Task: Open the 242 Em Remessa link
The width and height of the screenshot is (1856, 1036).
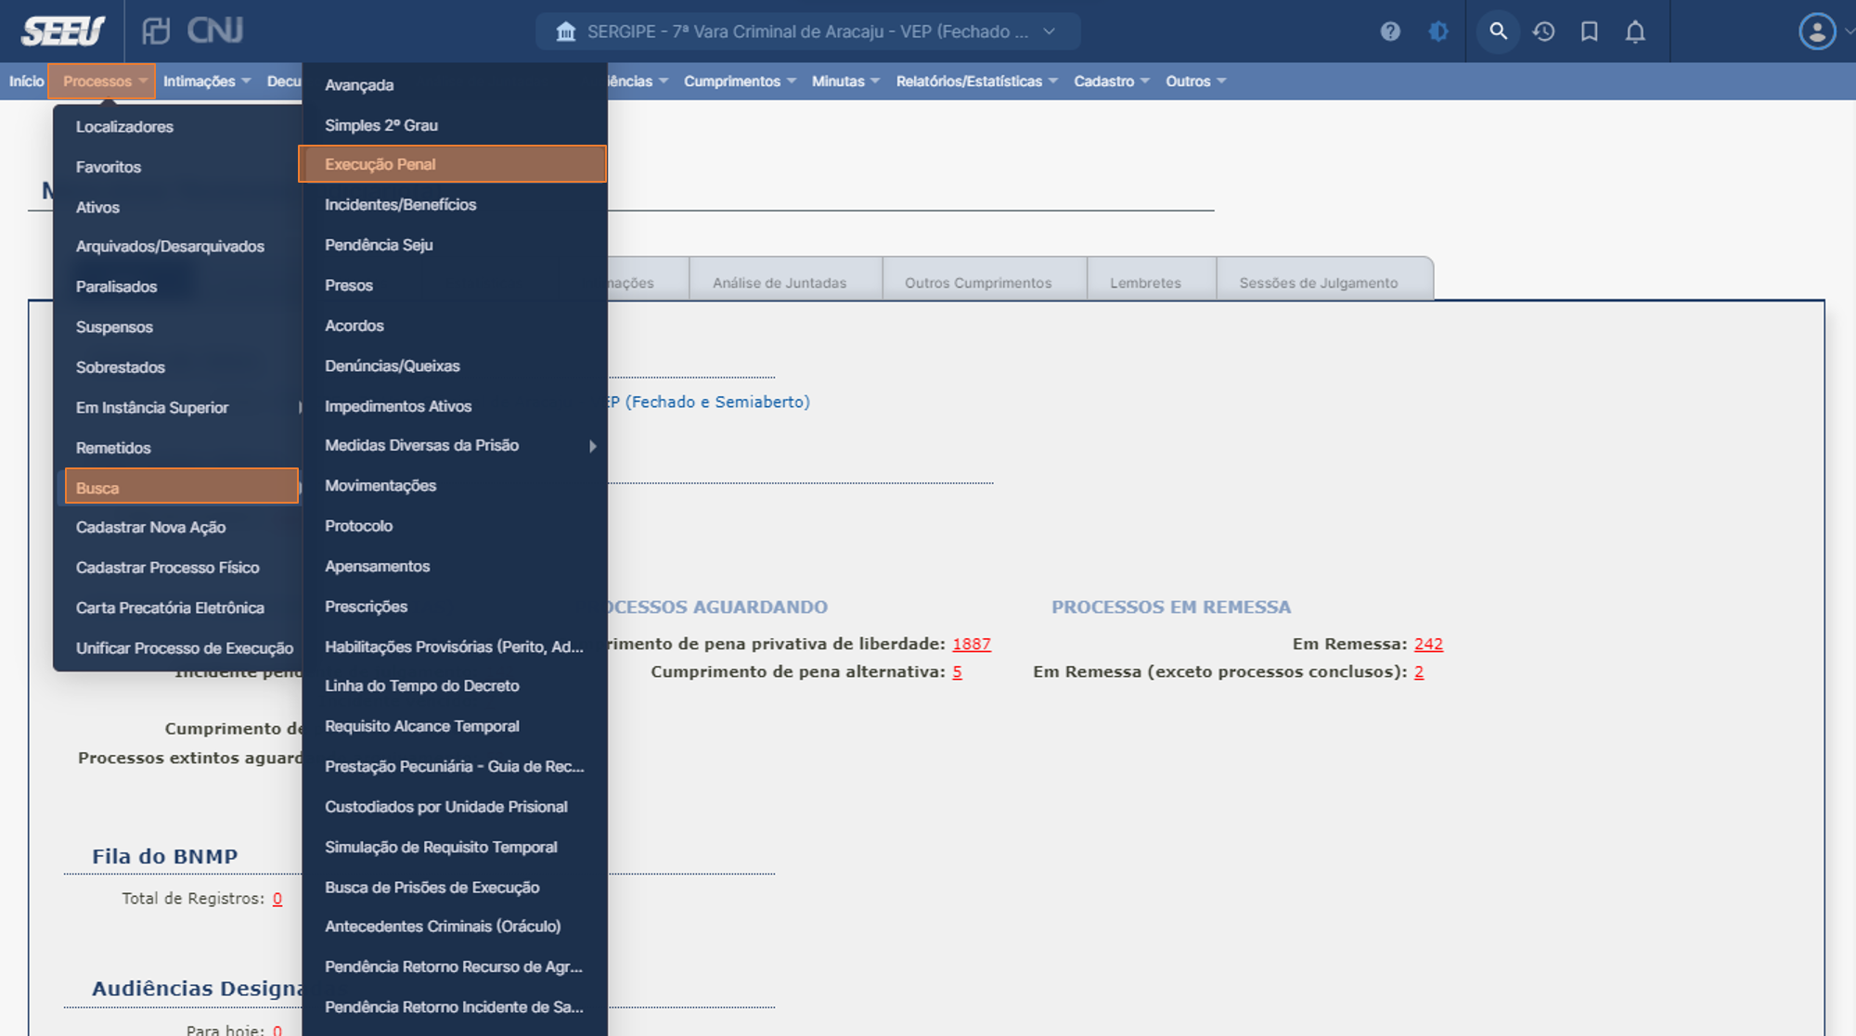Action: (x=1428, y=644)
